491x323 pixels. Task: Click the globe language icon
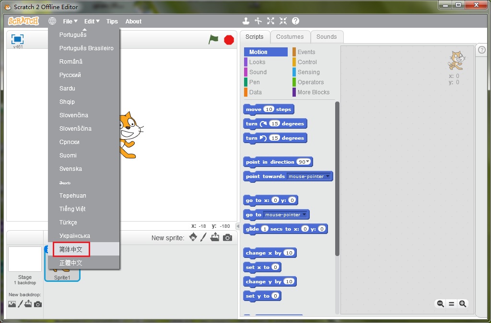click(52, 21)
